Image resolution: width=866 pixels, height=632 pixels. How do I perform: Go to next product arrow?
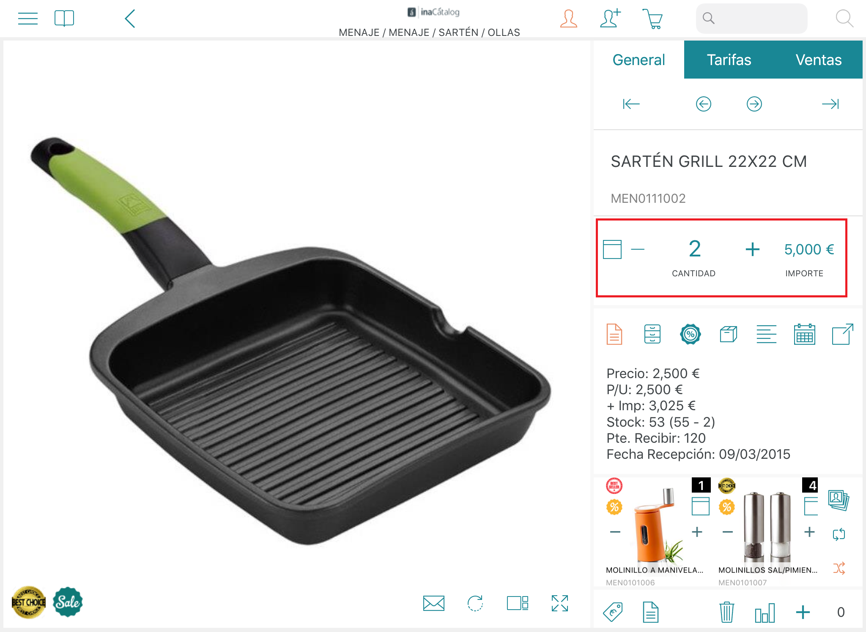tap(754, 104)
